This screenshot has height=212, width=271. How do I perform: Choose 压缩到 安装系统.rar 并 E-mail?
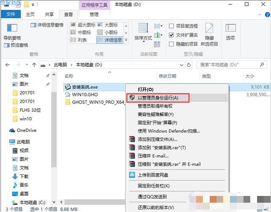pyautogui.click(x=169, y=164)
